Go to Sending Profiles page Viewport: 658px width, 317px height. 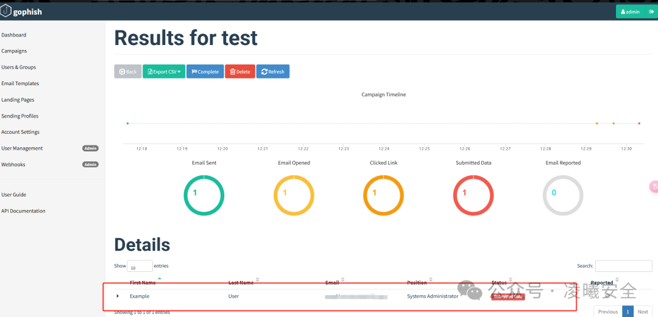19,116
